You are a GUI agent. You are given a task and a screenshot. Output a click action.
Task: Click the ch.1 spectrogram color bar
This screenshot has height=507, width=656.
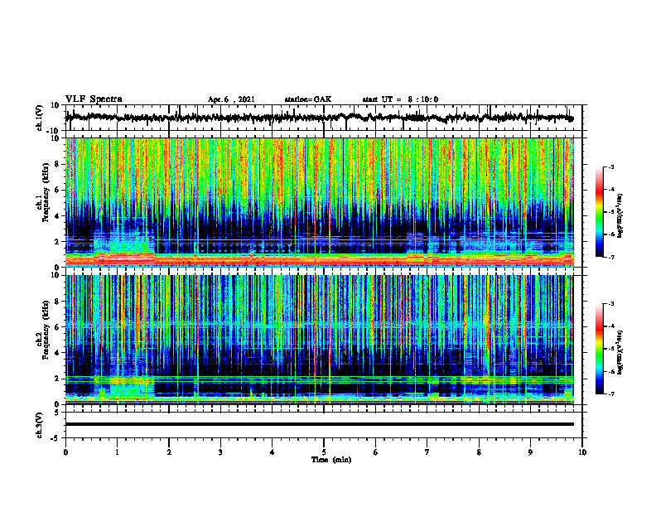(599, 212)
